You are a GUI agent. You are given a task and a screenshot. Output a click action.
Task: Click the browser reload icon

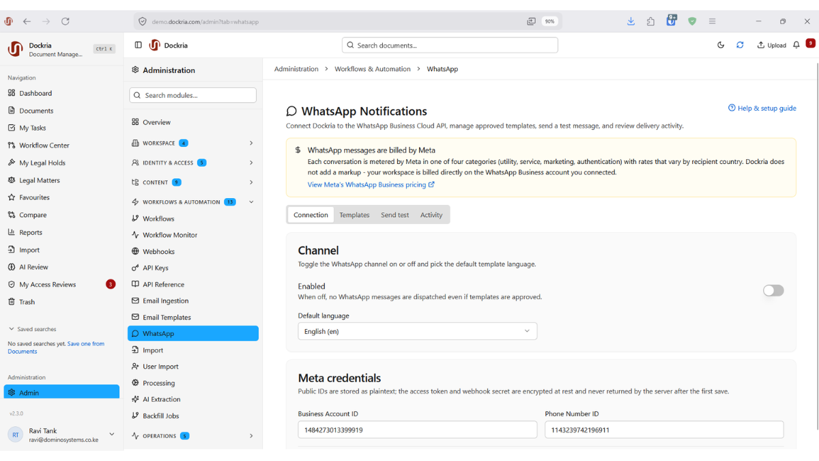click(66, 21)
